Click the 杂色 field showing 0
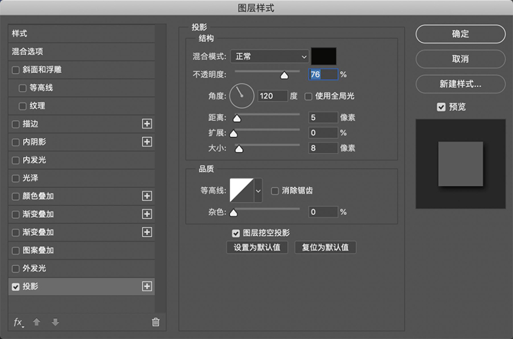 323,212
